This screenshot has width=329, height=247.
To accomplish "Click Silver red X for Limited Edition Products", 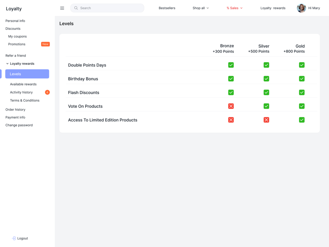I will click(x=266, y=120).
